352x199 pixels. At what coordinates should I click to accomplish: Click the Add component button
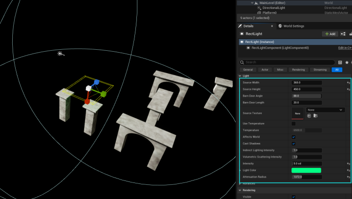[x=330, y=34]
